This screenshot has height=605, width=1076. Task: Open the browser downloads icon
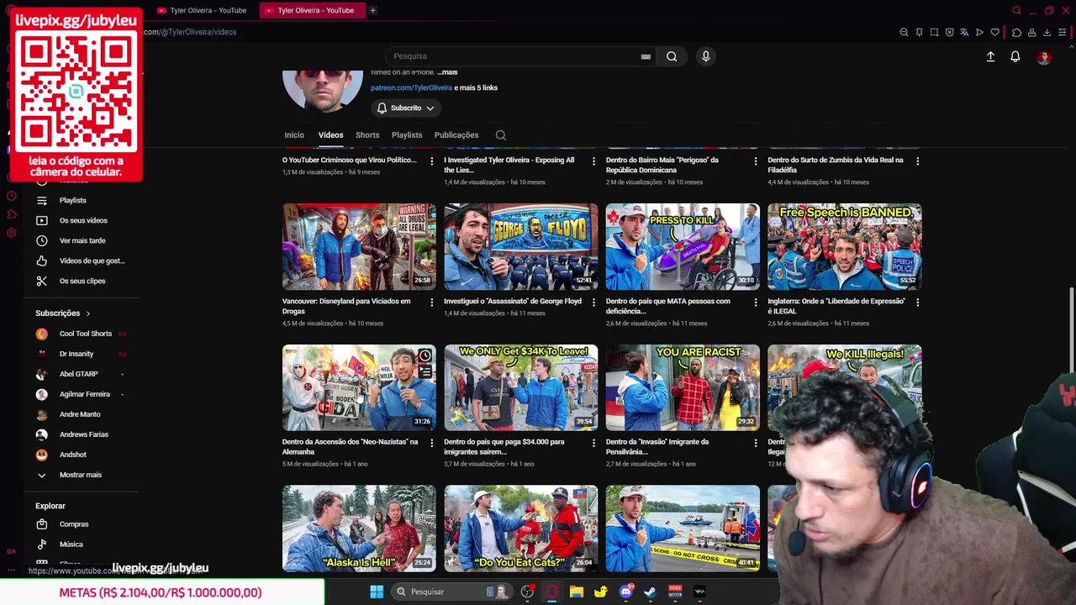pyautogui.click(x=1047, y=33)
